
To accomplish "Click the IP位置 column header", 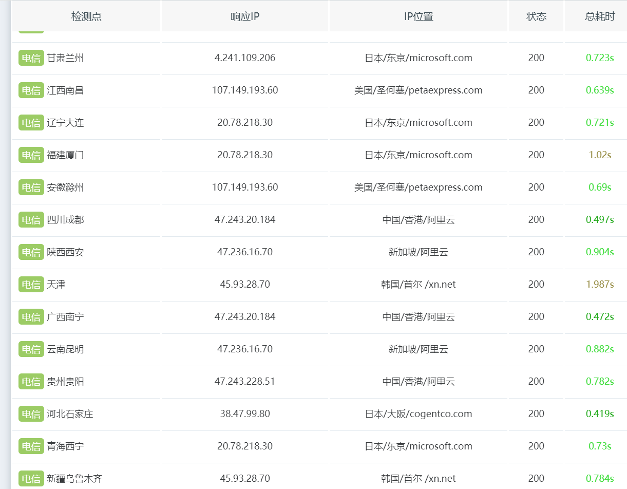I will tap(419, 16).
